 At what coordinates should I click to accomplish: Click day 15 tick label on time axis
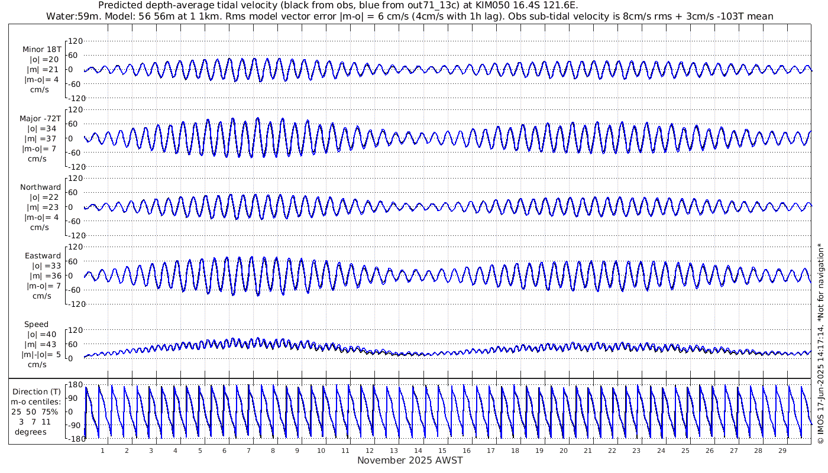(x=442, y=451)
